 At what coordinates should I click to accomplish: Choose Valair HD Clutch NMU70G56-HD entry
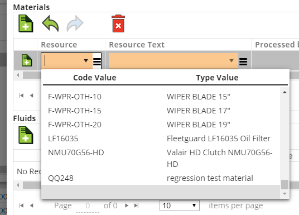tap(219, 158)
